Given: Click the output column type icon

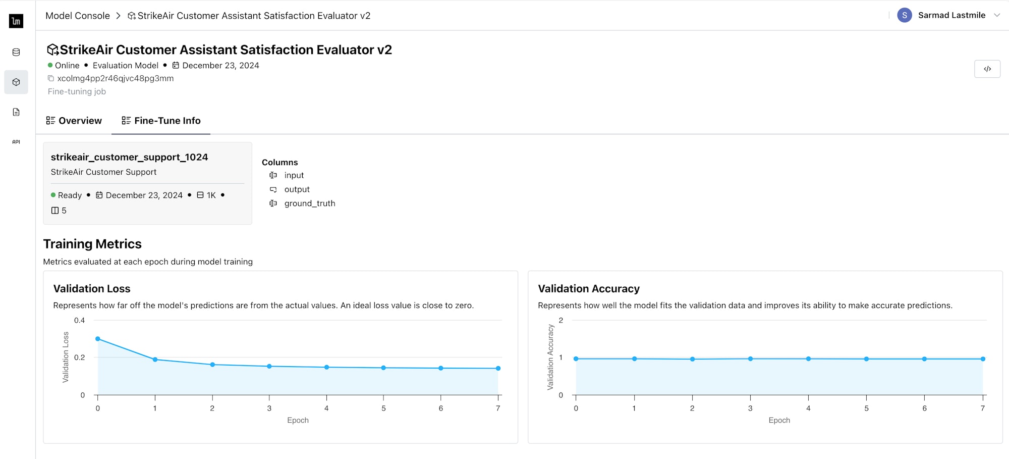Looking at the screenshot, I should pyautogui.click(x=273, y=189).
